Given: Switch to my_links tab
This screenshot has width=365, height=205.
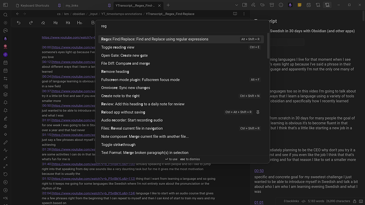Looking at the screenshot, I should 72,5.
